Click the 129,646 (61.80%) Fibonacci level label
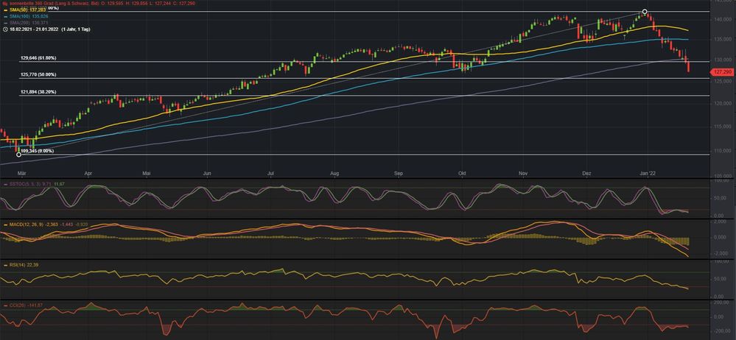Image resolution: width=736 pixels, height=340 pixels. coord(38,57)
